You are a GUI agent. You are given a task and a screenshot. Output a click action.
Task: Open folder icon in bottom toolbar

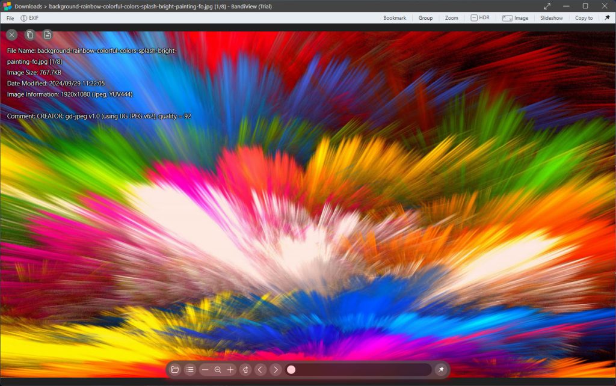(x=175, y=370)
